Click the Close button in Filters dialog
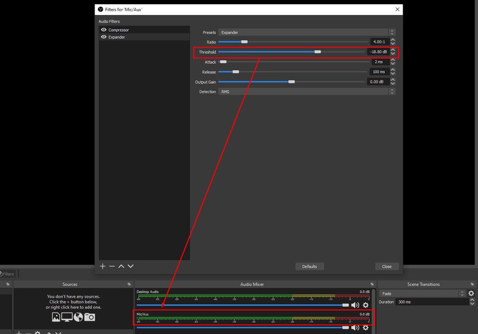The height and width of the screenshot is (334, 478). pos(387,267)
